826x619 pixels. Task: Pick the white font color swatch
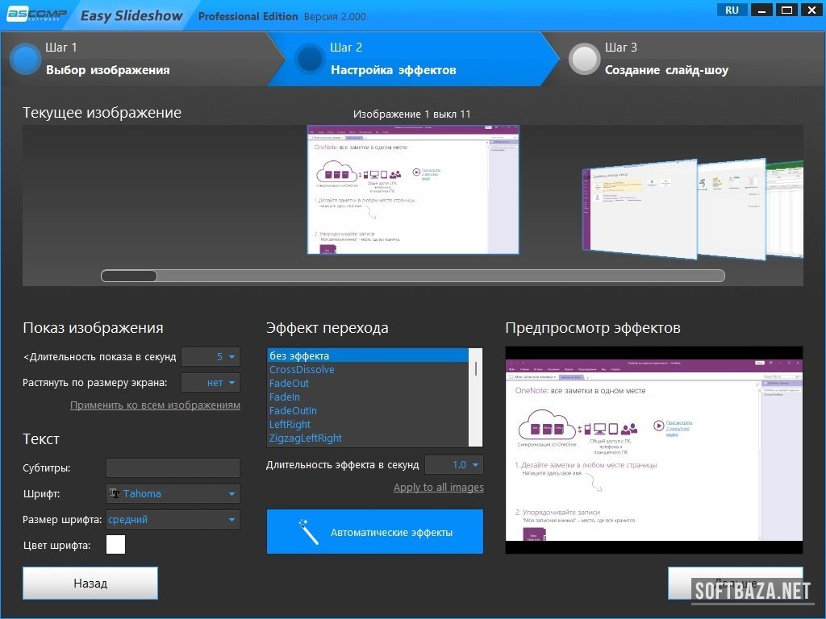pos(116,545)
